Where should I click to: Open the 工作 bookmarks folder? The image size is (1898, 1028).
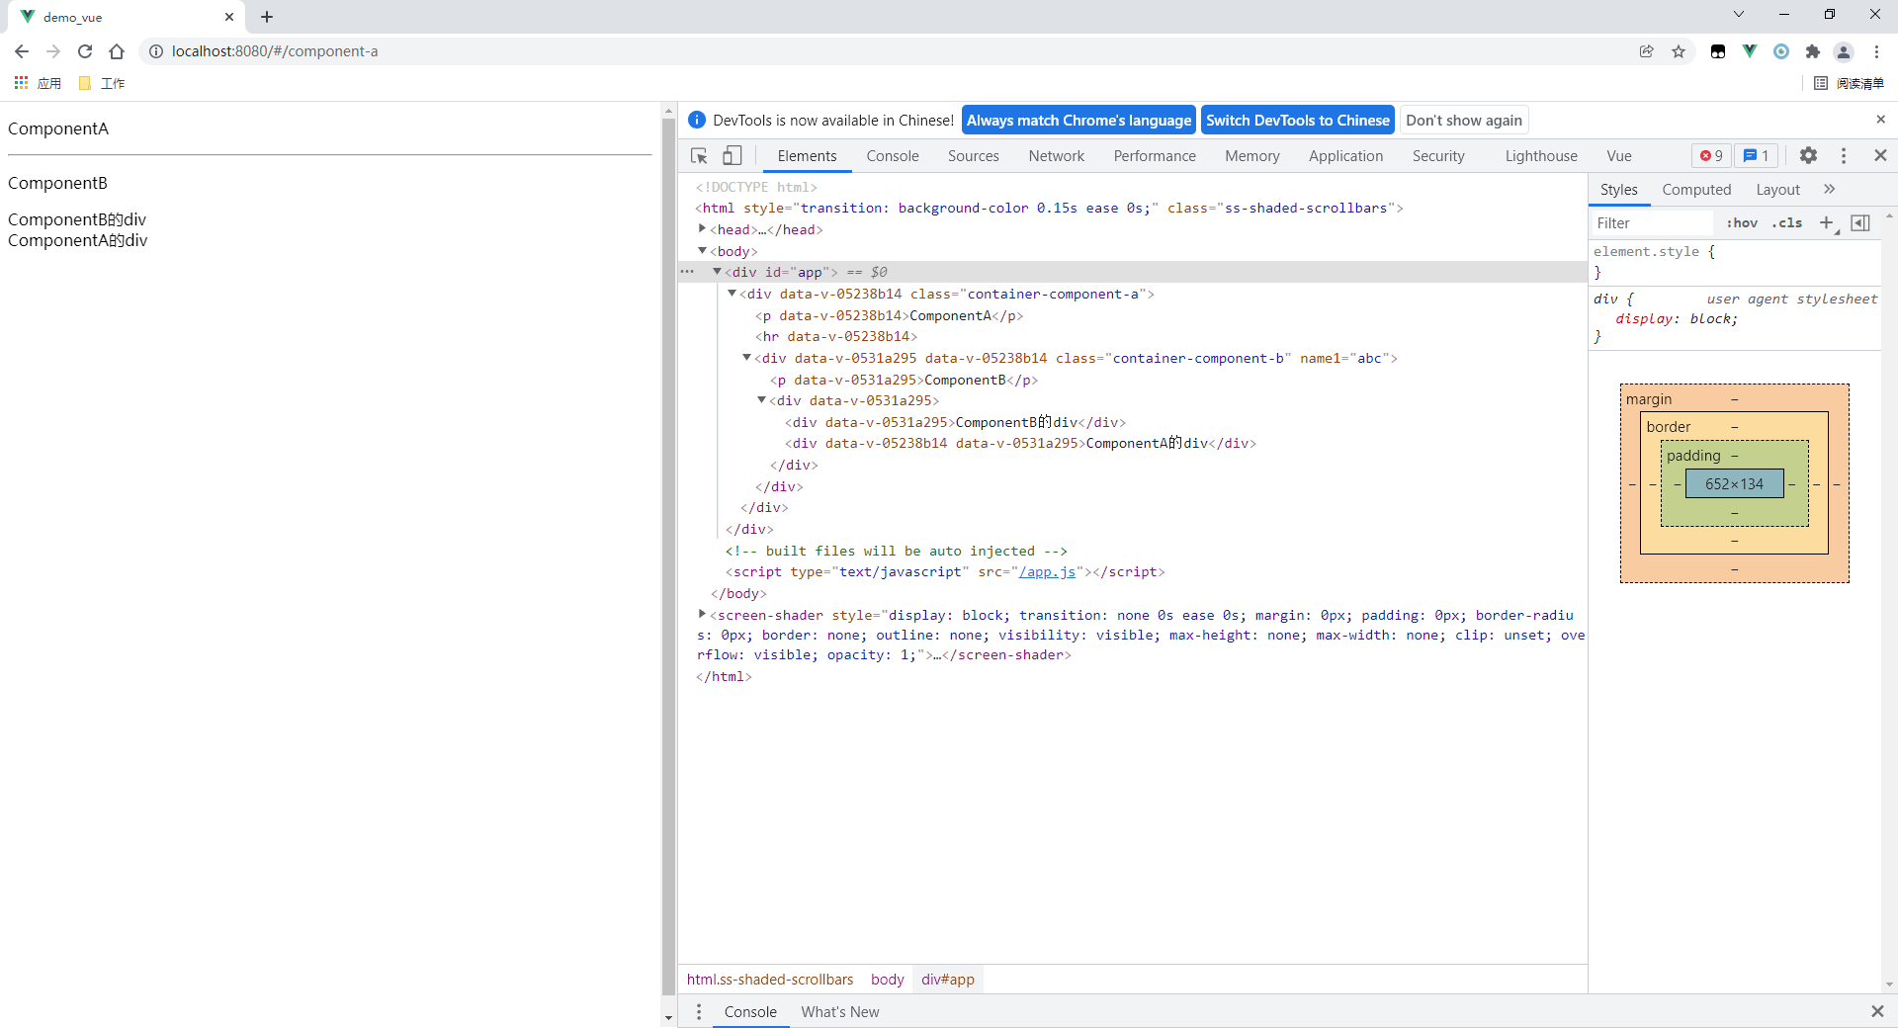(102, 83)
